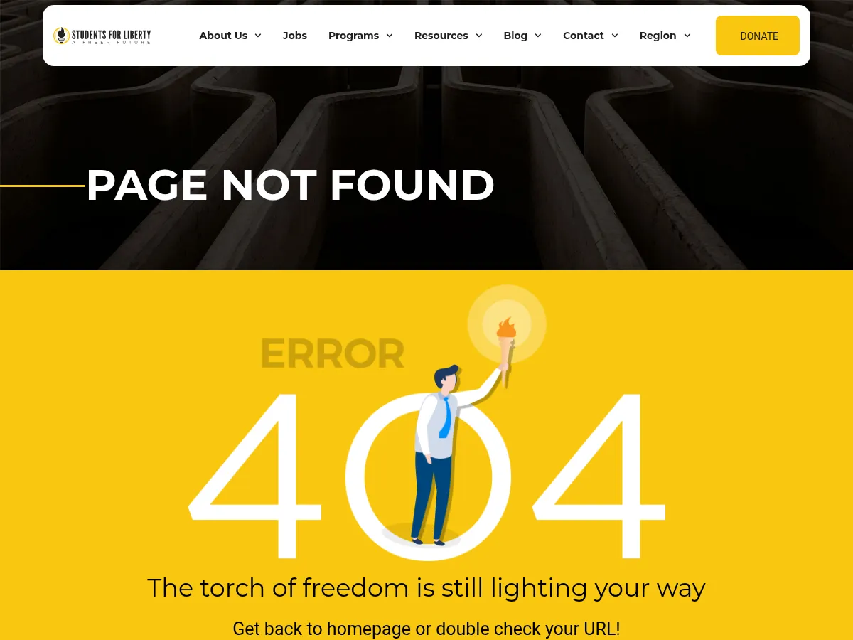This screenshot has height=640, width=853.
Task: Select the About Us menu label
Action: click(x=223, y=36)
